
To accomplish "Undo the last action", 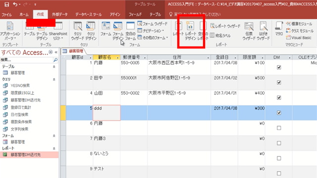I will point(15,4).
